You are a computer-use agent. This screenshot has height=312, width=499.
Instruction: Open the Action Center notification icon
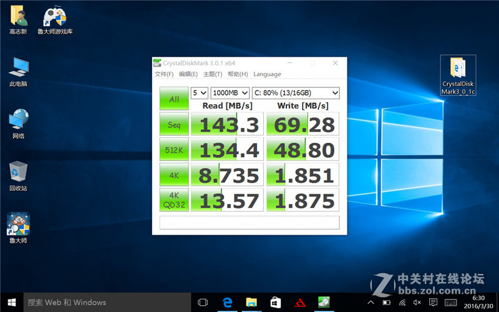(x=434, y=303)
